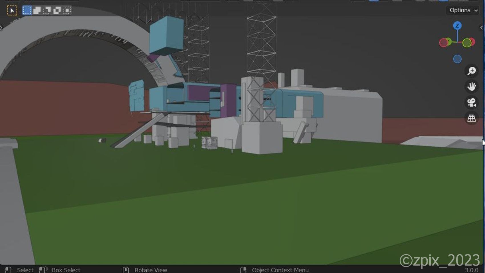
Task: Open the Options dropdown
Action: click(x=462, y=10)
